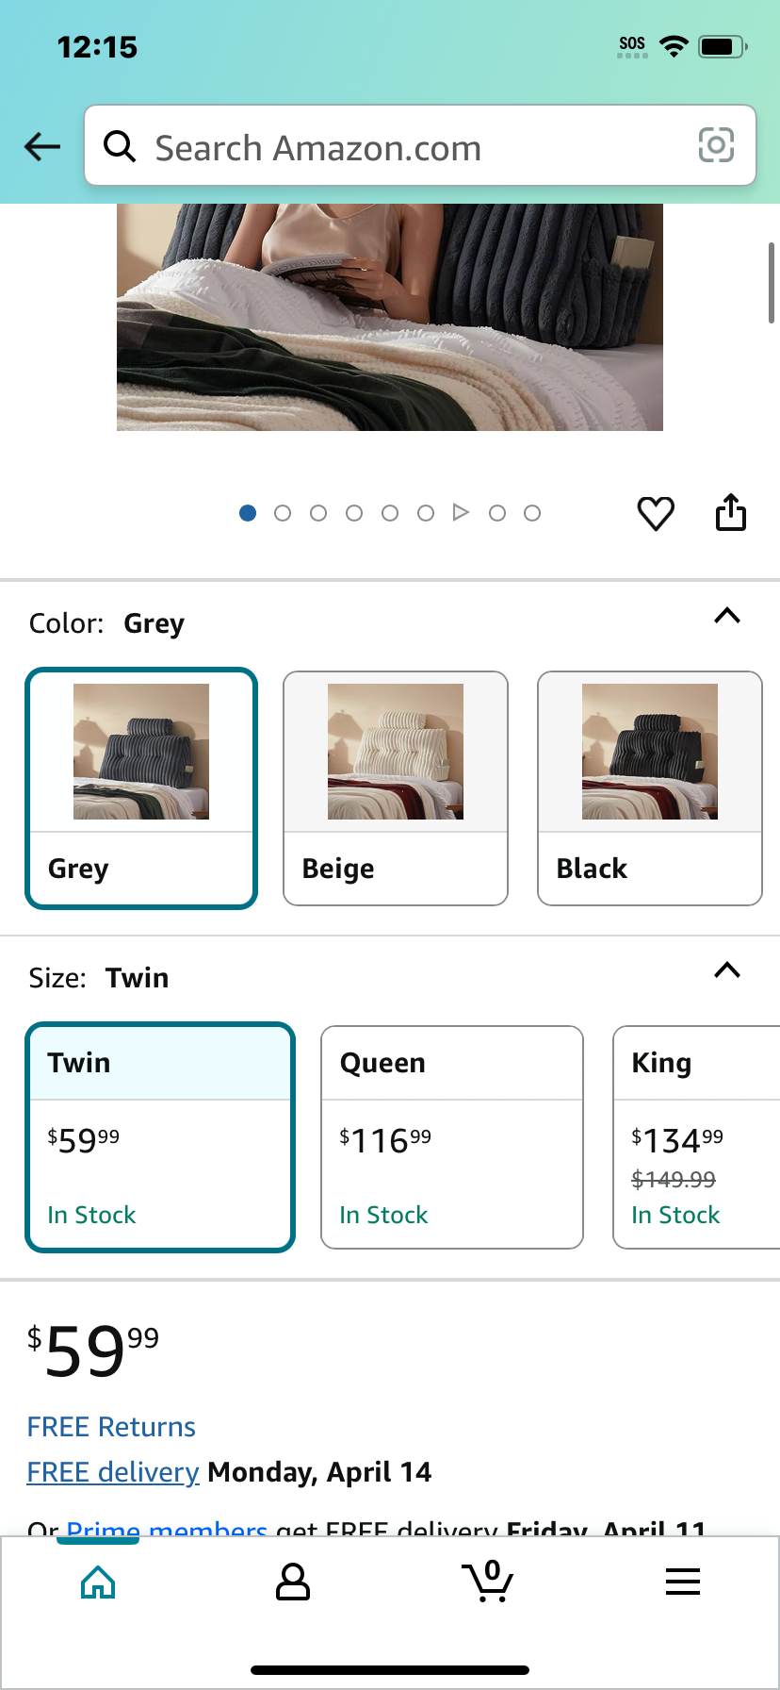The height and width of the screenshot is (1690, 780).
Task: Open FREE Returns link
Action: tap(111, 1427)
